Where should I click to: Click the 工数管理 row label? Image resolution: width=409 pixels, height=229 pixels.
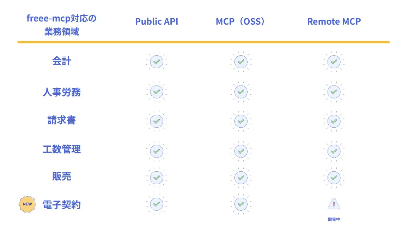(62, 149)
